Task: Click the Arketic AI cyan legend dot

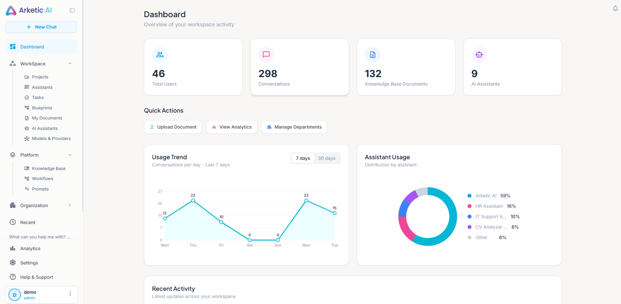Action: click(469, 196)
